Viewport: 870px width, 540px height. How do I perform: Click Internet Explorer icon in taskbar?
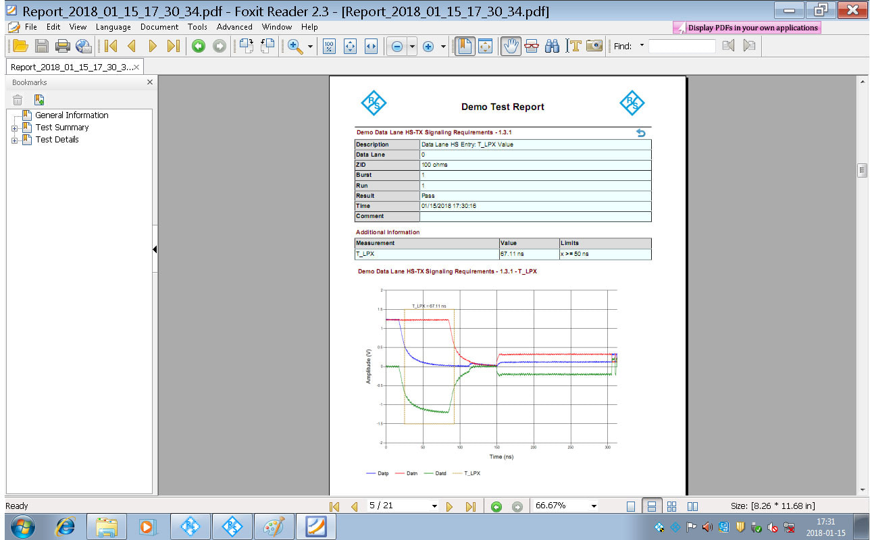tap(64, 526)
